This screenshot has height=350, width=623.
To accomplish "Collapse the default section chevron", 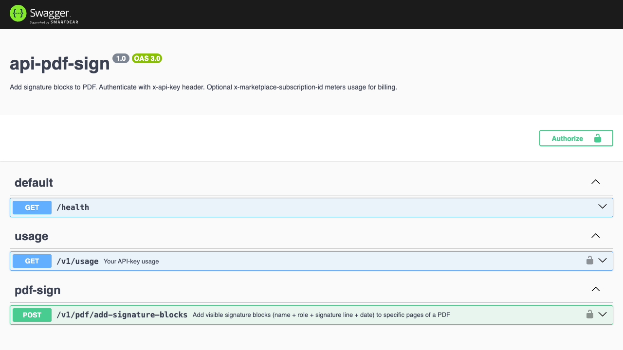I will (596, 182).
